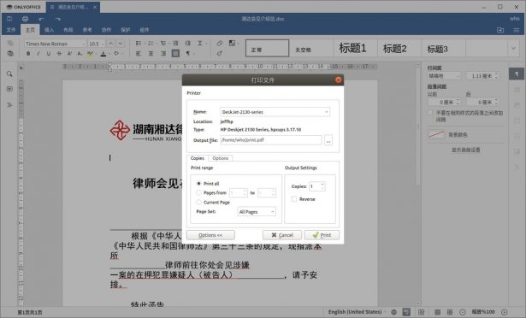Click the output file browse "..." button
The width and height of the screenshot is (526, 318).
328,140
